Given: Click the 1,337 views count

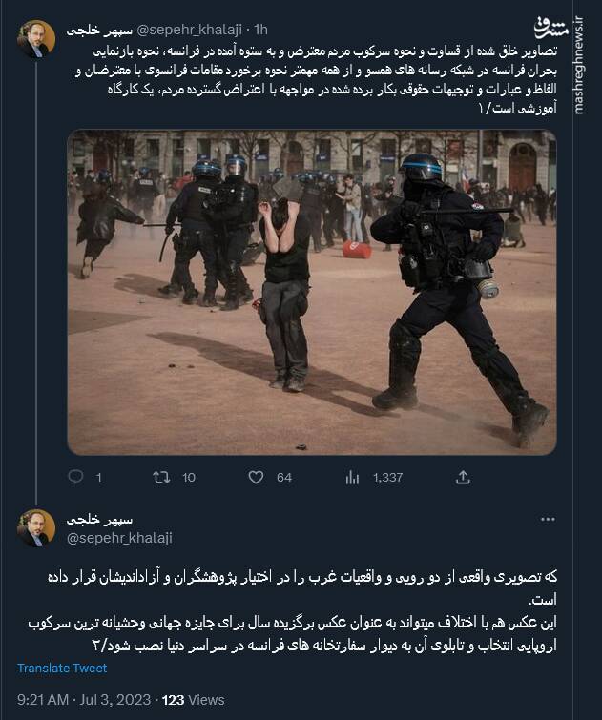Looking at the screenshot, I should click(388, 478).
